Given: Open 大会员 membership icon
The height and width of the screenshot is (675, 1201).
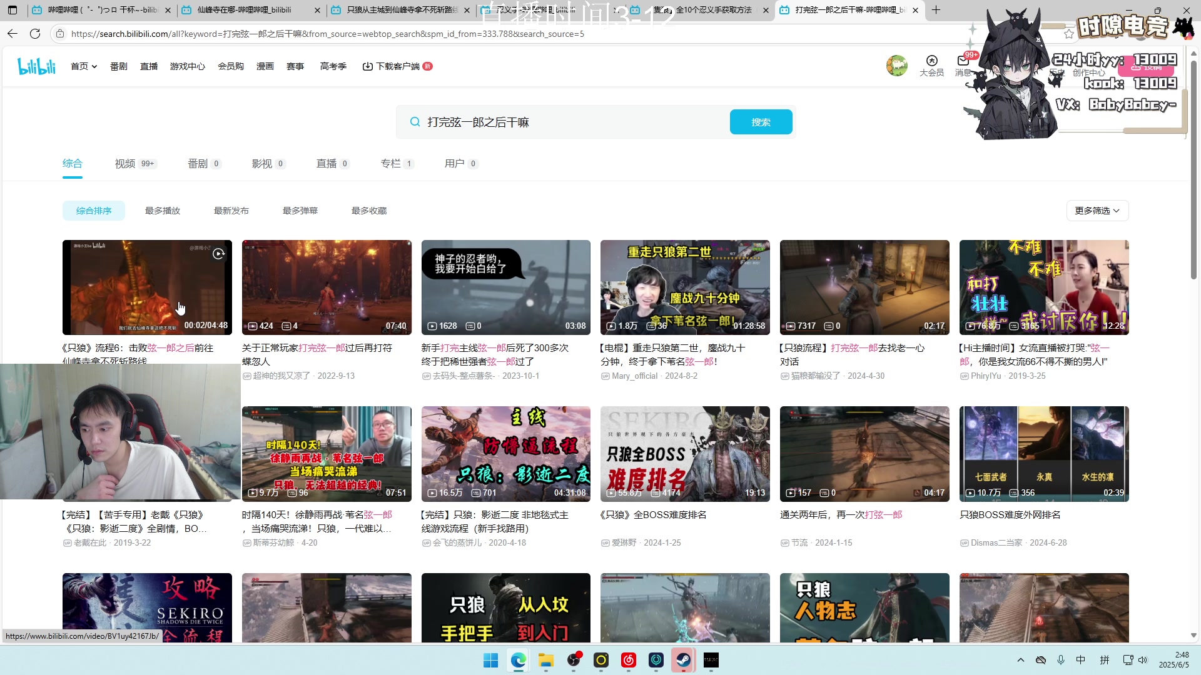Looking at the screenshot, I should tap(931, 66).
